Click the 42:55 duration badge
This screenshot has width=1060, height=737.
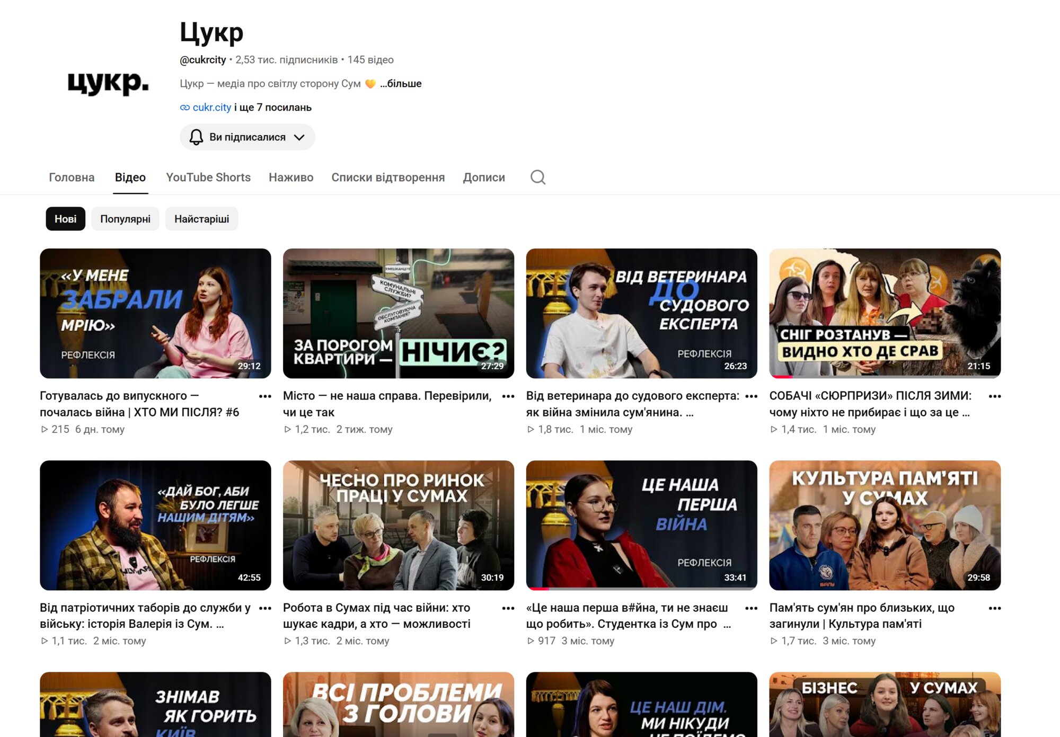(249, 578)
